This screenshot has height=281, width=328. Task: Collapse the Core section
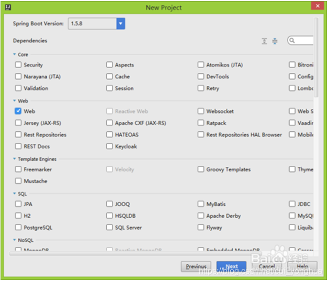pyautogui.click(x=15, y=54)
